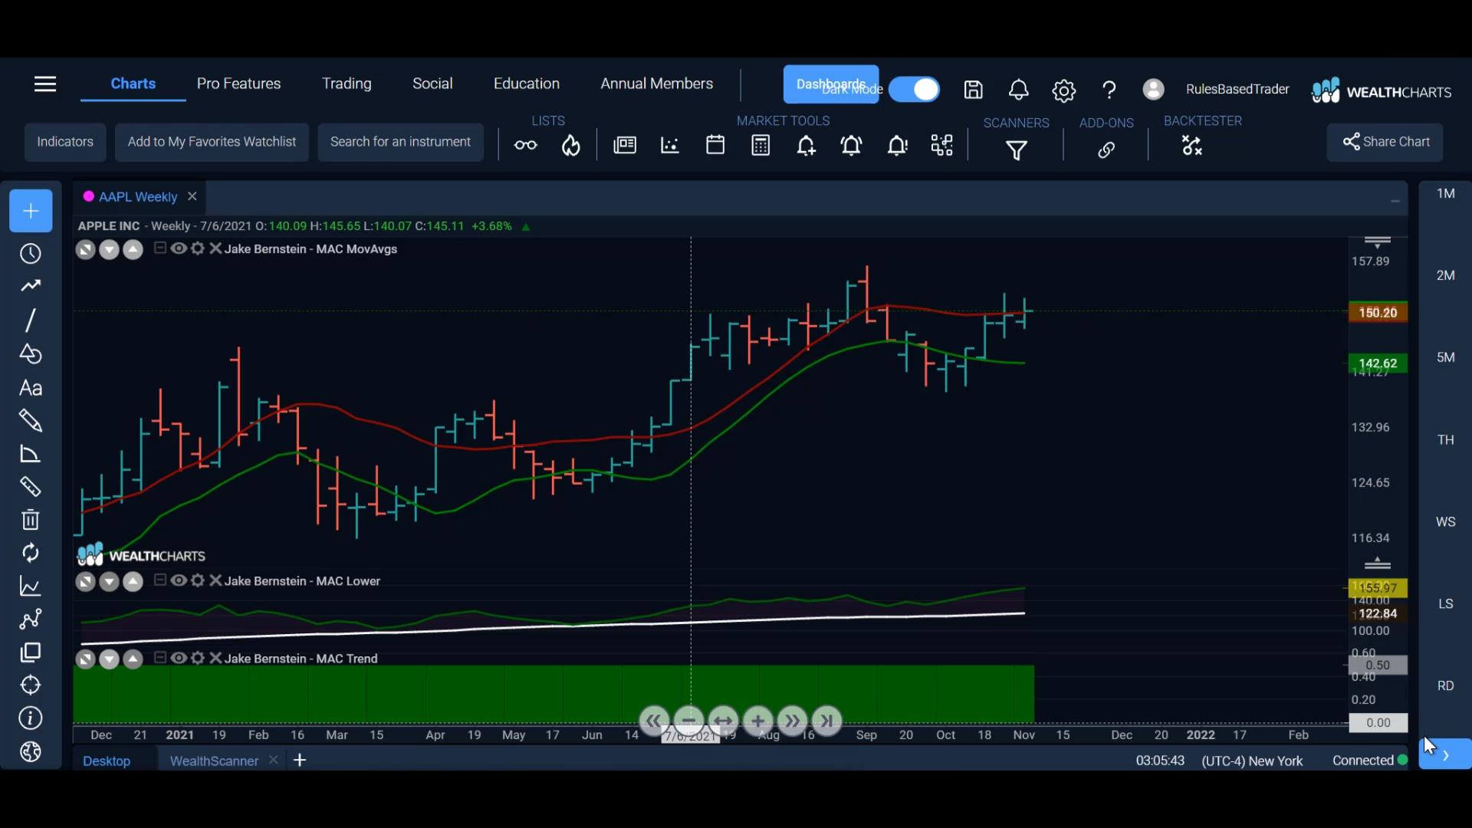The image size is (1472, 828).
Task: Open the Trading menu
Action: click(347, 84)
